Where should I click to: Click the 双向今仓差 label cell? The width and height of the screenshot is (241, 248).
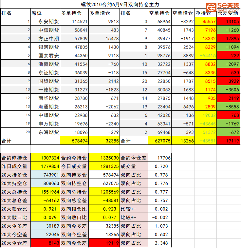tap(74, 243)
